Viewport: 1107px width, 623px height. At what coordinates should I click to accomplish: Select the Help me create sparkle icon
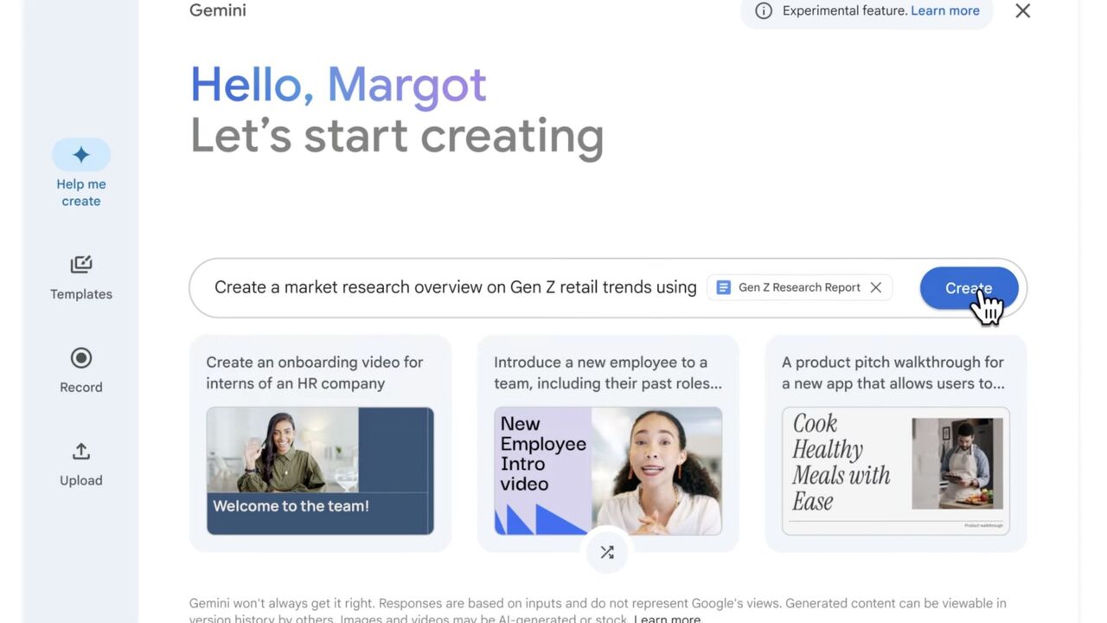click(81, 155)
